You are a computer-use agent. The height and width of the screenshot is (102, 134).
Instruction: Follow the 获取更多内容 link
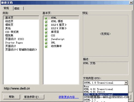(69, 97)
